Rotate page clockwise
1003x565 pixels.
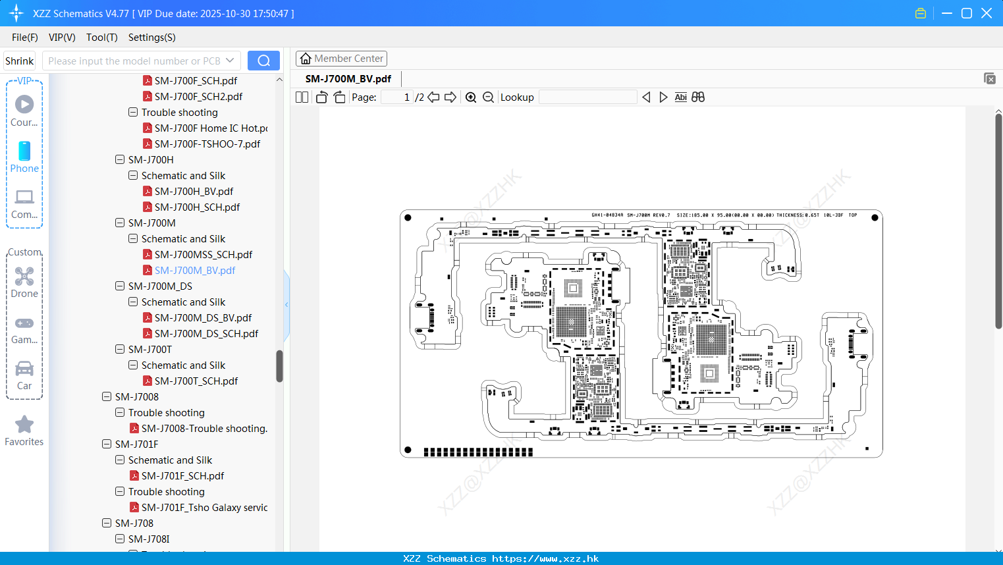(x=339, y=97)
